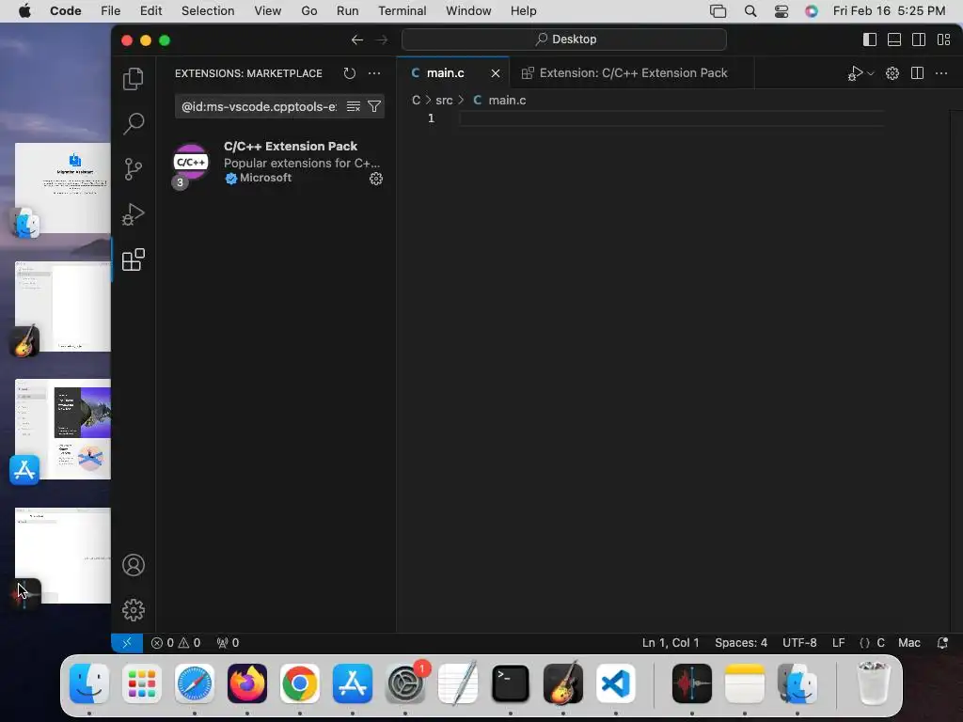The image size is (963, 722).
Task: Open the File menu
Action: 111,11
